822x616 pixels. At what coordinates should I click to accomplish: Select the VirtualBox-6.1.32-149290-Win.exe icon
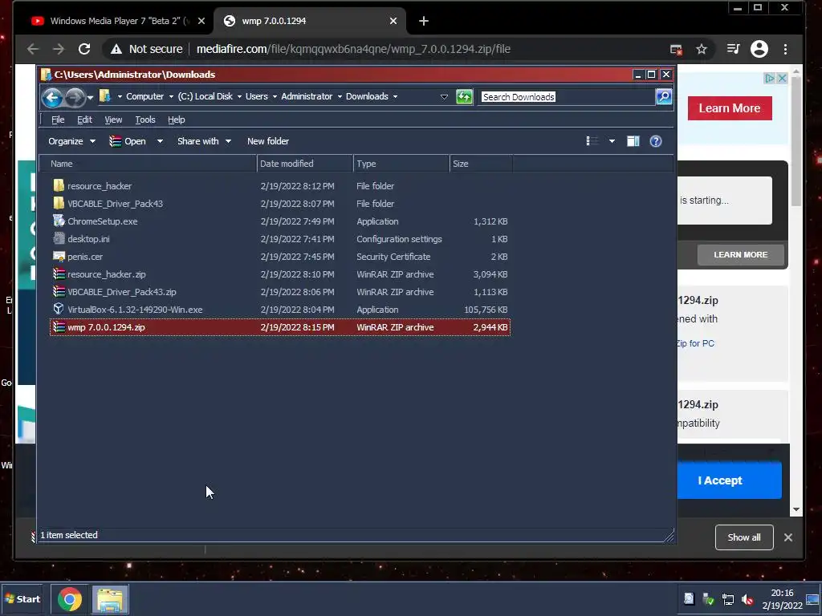pos(59,309)
